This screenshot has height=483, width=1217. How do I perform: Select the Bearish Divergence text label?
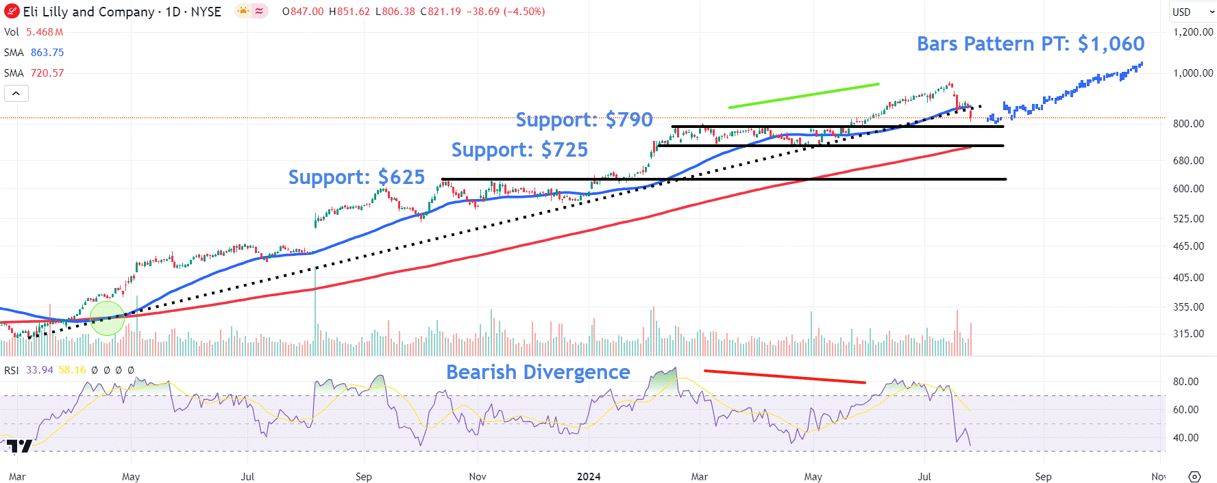point(538,372)
